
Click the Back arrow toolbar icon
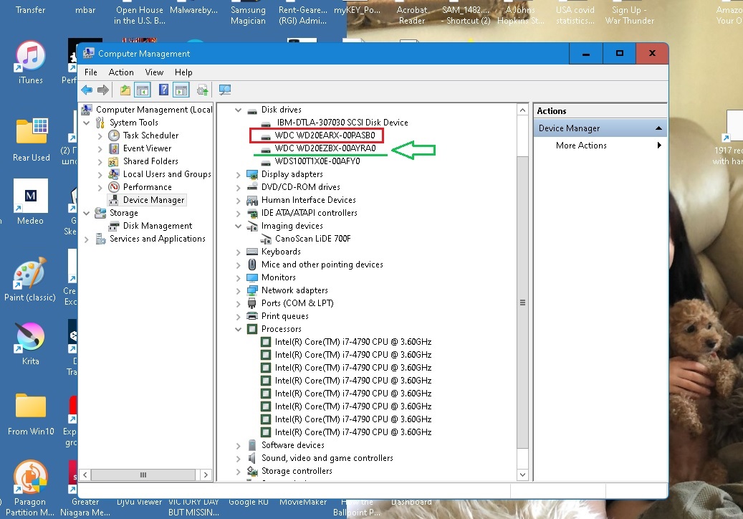point(87,90)
